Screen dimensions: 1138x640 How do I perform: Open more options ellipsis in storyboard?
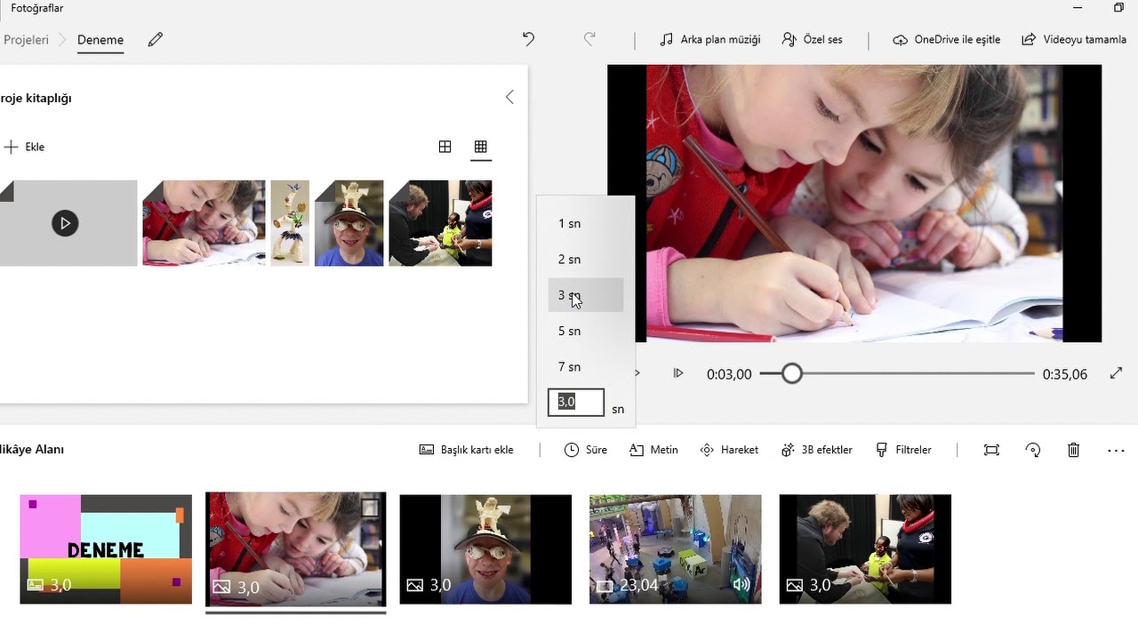click(1116, 451)
